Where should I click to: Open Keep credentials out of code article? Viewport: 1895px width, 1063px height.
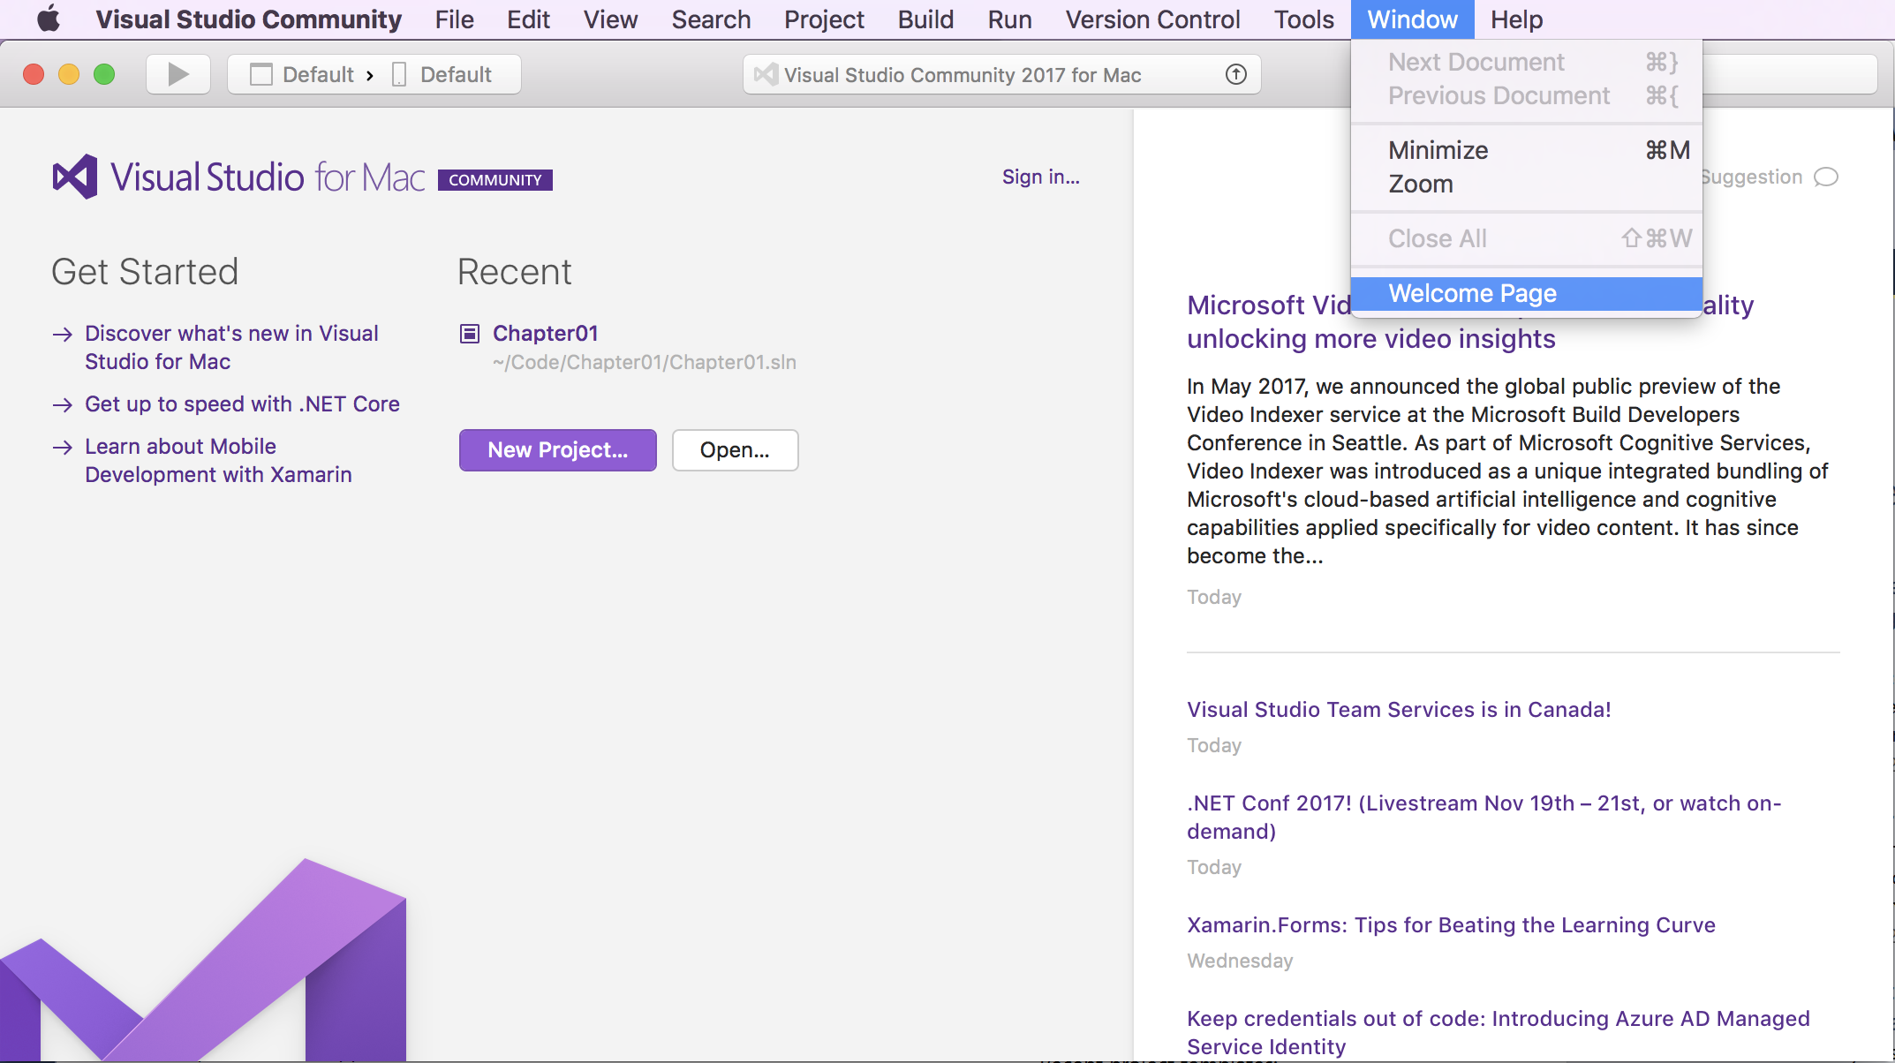pos(1498,1032)
